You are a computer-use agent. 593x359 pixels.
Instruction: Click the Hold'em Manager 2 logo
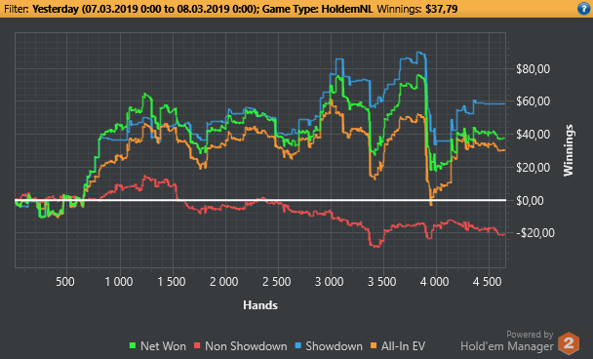[x=569, y=343]
